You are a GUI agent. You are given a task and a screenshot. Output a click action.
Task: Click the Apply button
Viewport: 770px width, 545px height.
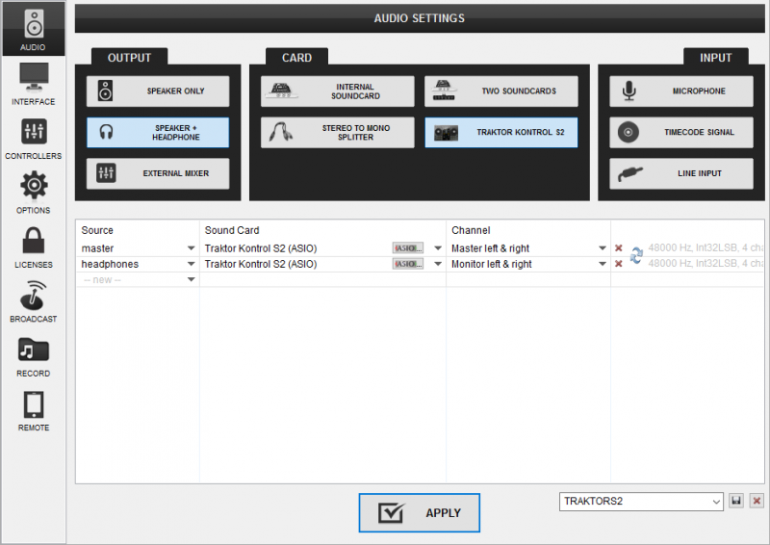[x=420, y=512]
